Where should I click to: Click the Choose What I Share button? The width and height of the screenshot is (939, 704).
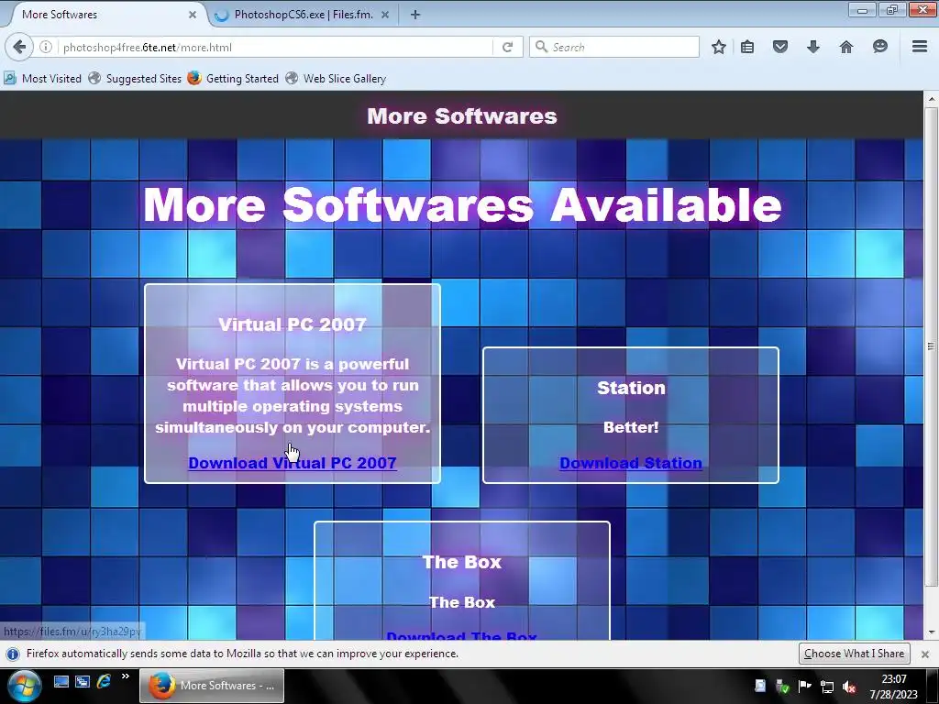[854, 653]
